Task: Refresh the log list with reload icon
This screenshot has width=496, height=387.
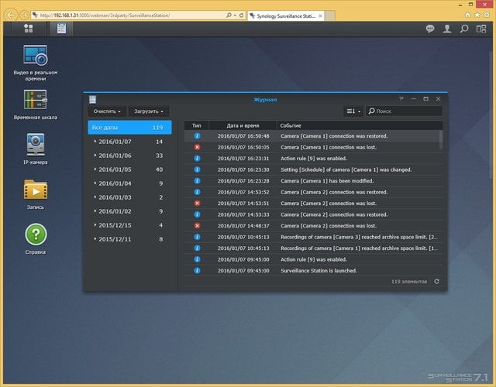Action: (x=436, y=281)
